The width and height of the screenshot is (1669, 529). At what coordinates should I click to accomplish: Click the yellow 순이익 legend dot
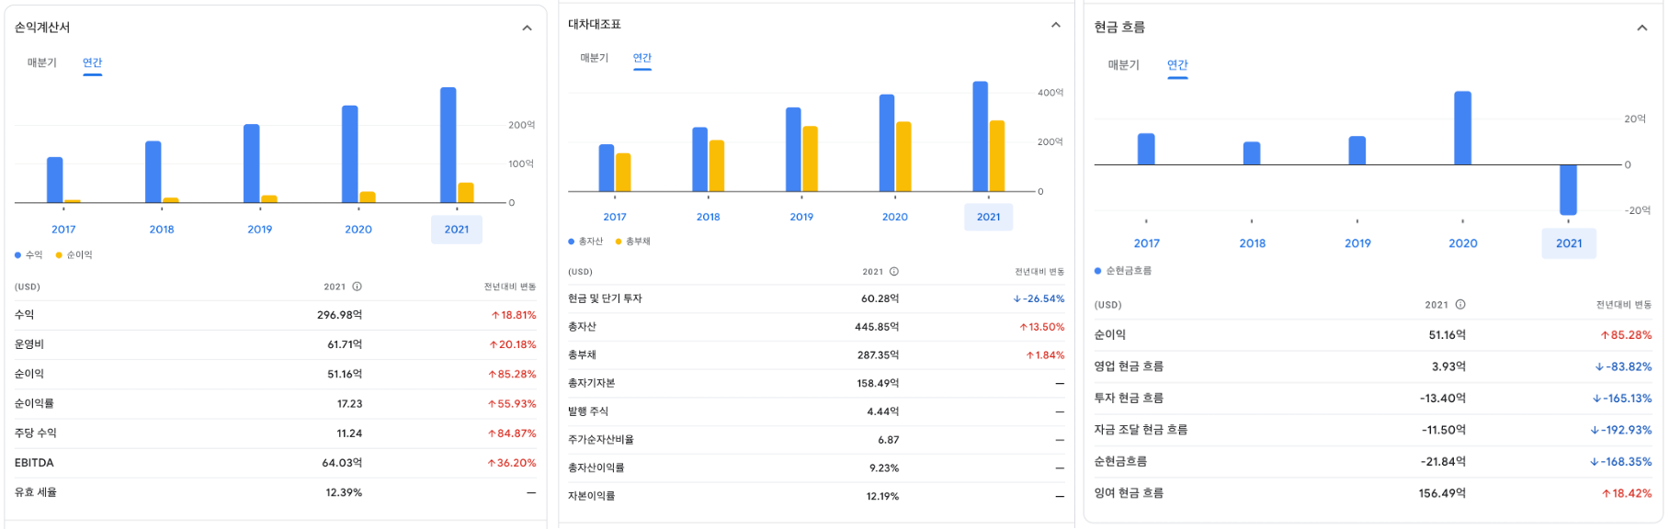[x=59, y=255]
